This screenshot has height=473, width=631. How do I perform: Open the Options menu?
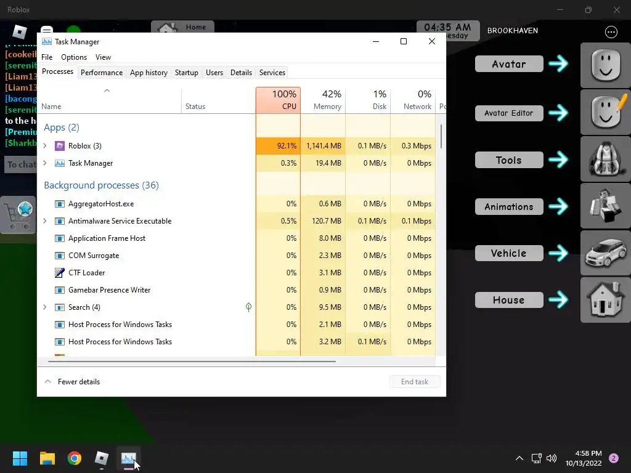tap(74, 57)
